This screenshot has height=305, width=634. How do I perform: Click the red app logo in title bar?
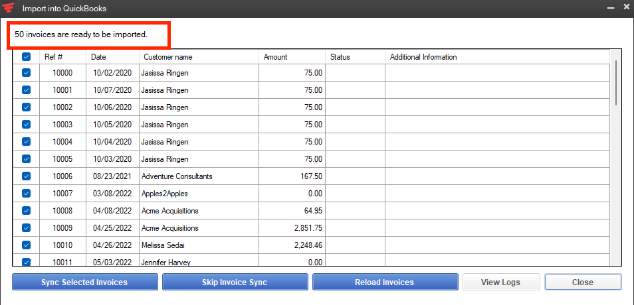(x=8, y=8)
